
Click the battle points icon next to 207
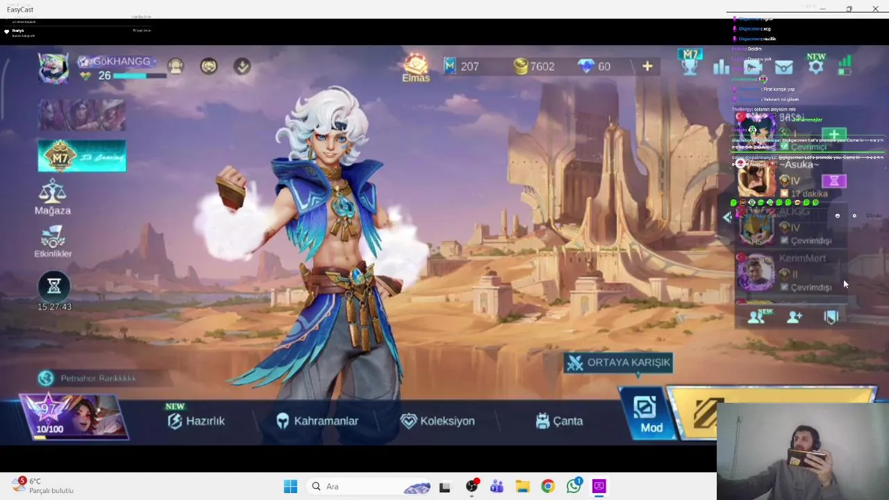(449, 66)
